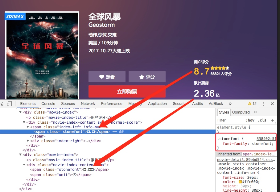Click the five-star rating icons
The height and width of the screenshot is (192, 280).
pos(220,68)
